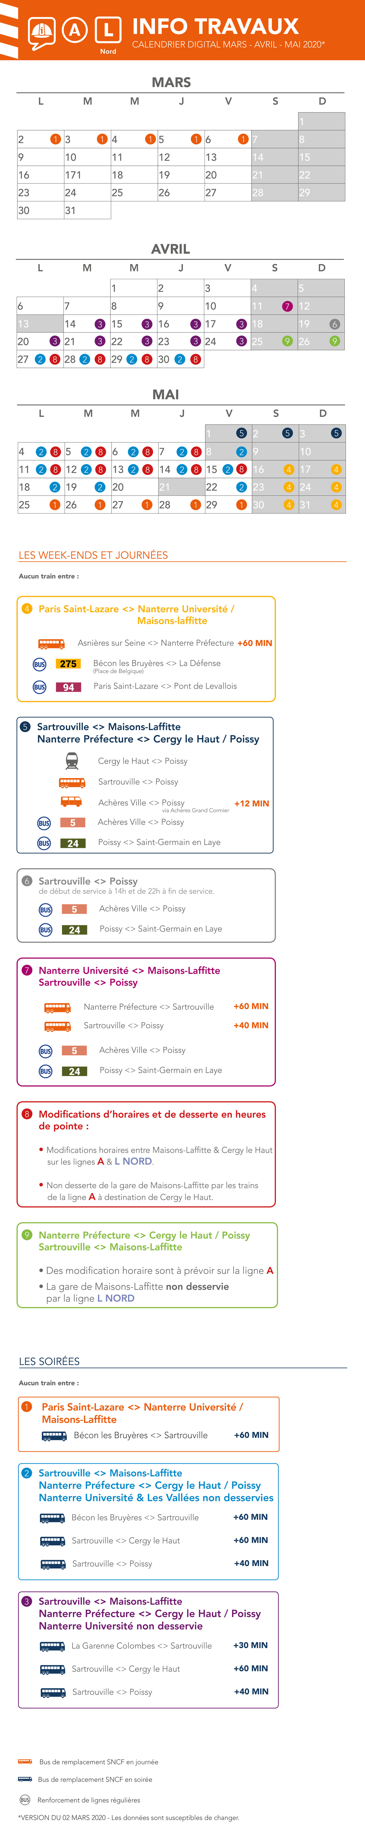The width and height of the screenshot is (365, 1845).
Task: Click the L Nord line square icon
Action: click(108, 30)
